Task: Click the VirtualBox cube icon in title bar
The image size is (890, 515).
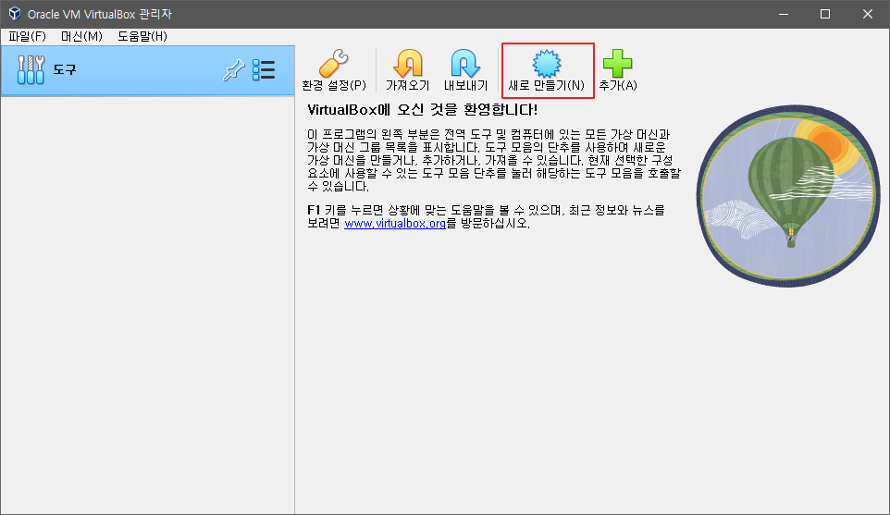Action: click(14, 14)
